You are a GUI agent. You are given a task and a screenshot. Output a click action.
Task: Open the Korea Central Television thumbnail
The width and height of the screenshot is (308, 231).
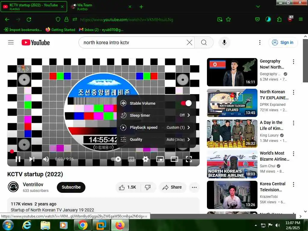(232, 195)
